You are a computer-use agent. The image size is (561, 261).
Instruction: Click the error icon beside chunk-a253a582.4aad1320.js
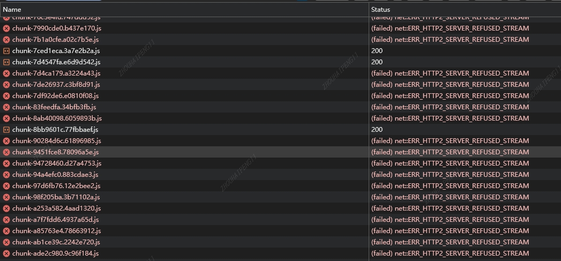pyautogui.click(x=6, y=208)
